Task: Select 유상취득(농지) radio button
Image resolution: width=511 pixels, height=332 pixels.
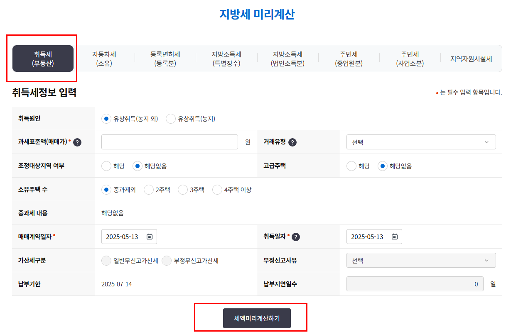Action: [x=171, y=119]
